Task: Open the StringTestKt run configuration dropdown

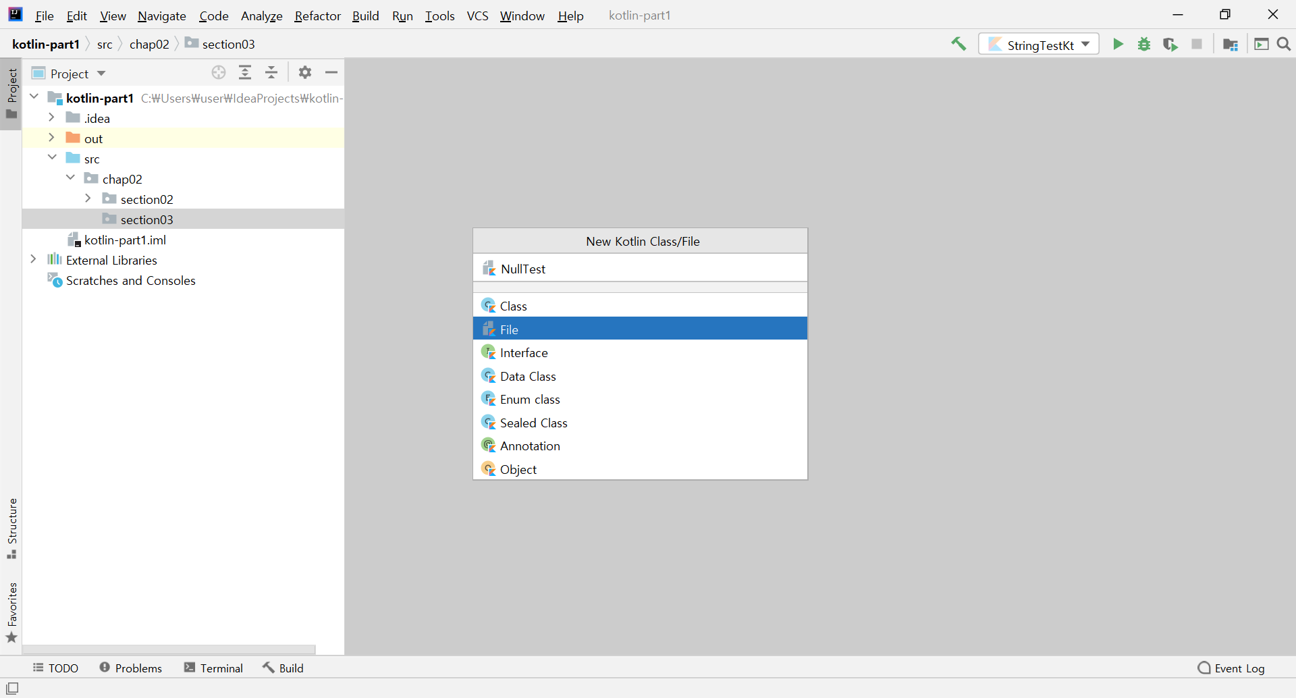Action: point(1039,45)
